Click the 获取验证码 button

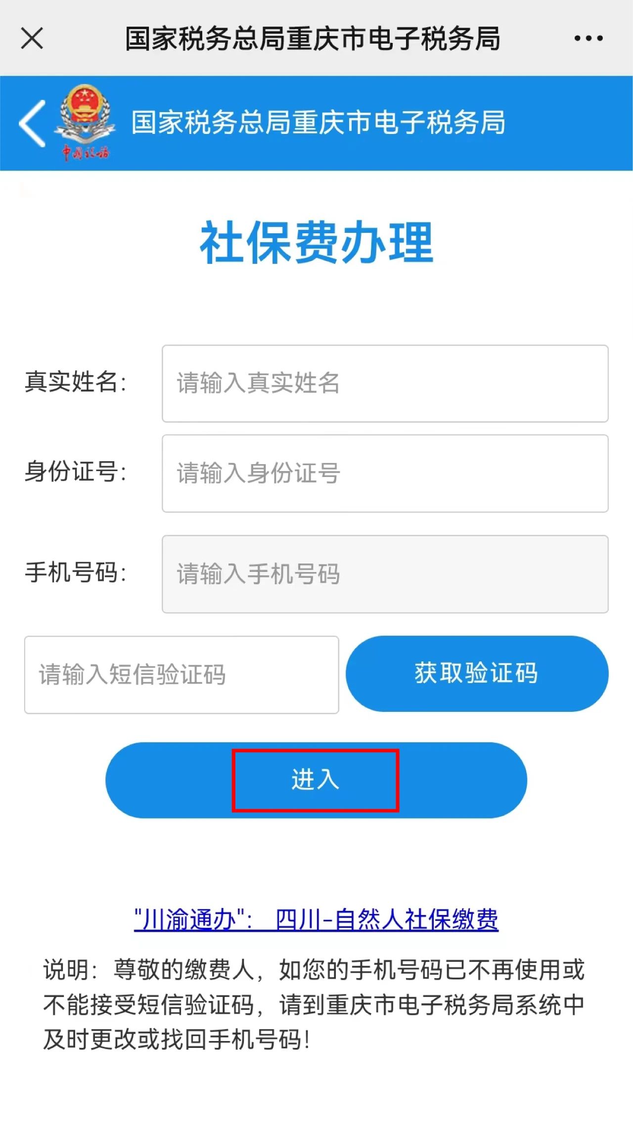[x=477, y=674]
